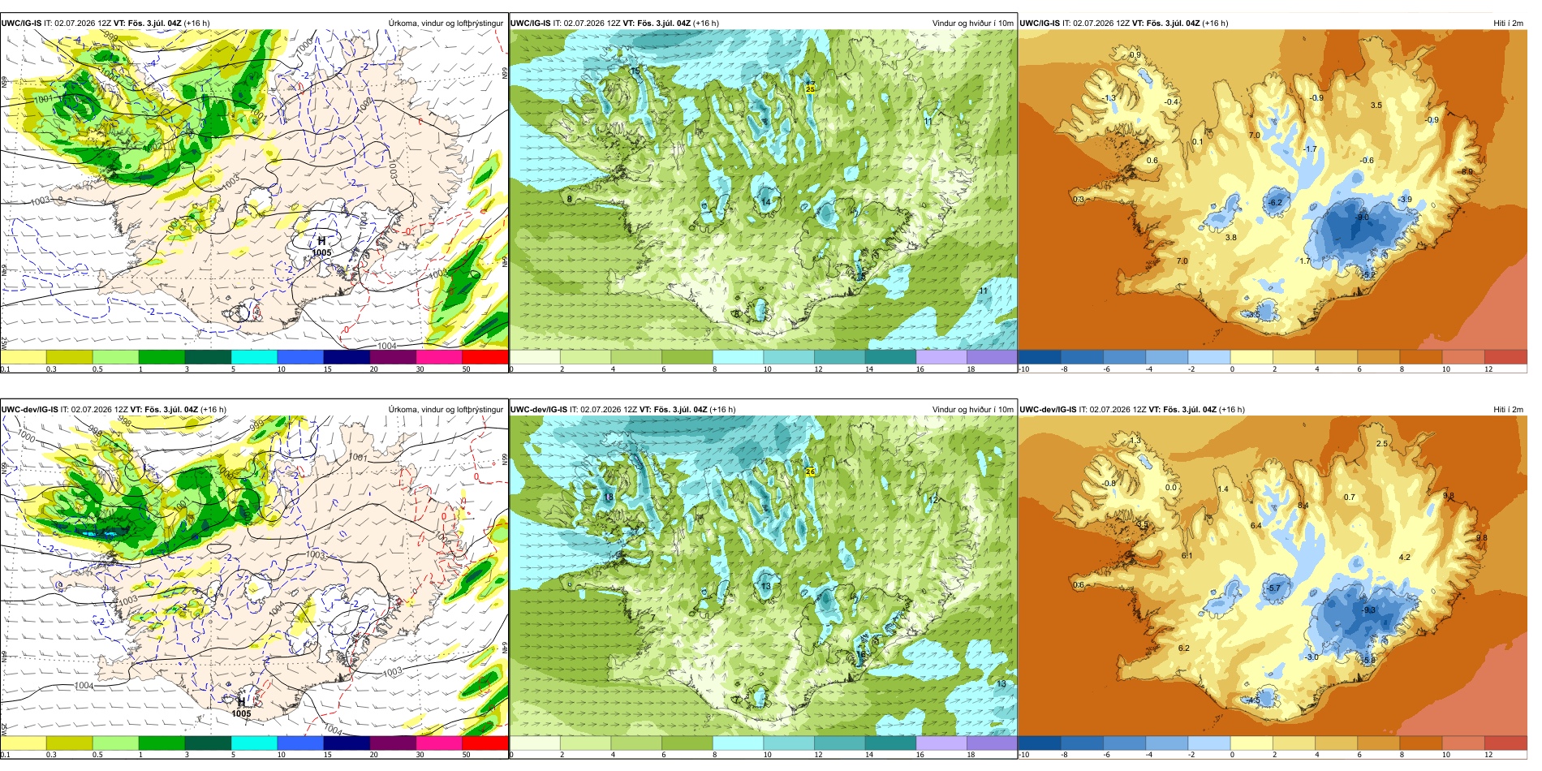Image resolution: width=1542 pixels, height=771 pixels.
Task: Click the wind value 14 on UWC wind map
Action: [x=766, y=202]
